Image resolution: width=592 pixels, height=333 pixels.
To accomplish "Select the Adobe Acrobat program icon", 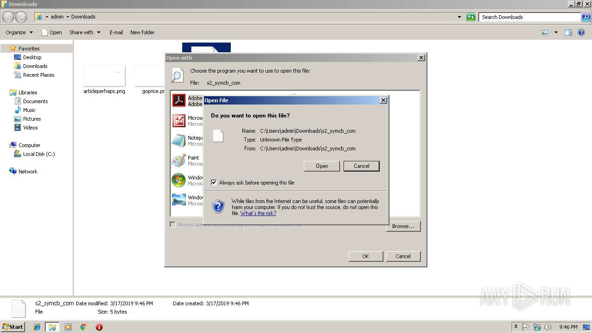I will (179, 100).
